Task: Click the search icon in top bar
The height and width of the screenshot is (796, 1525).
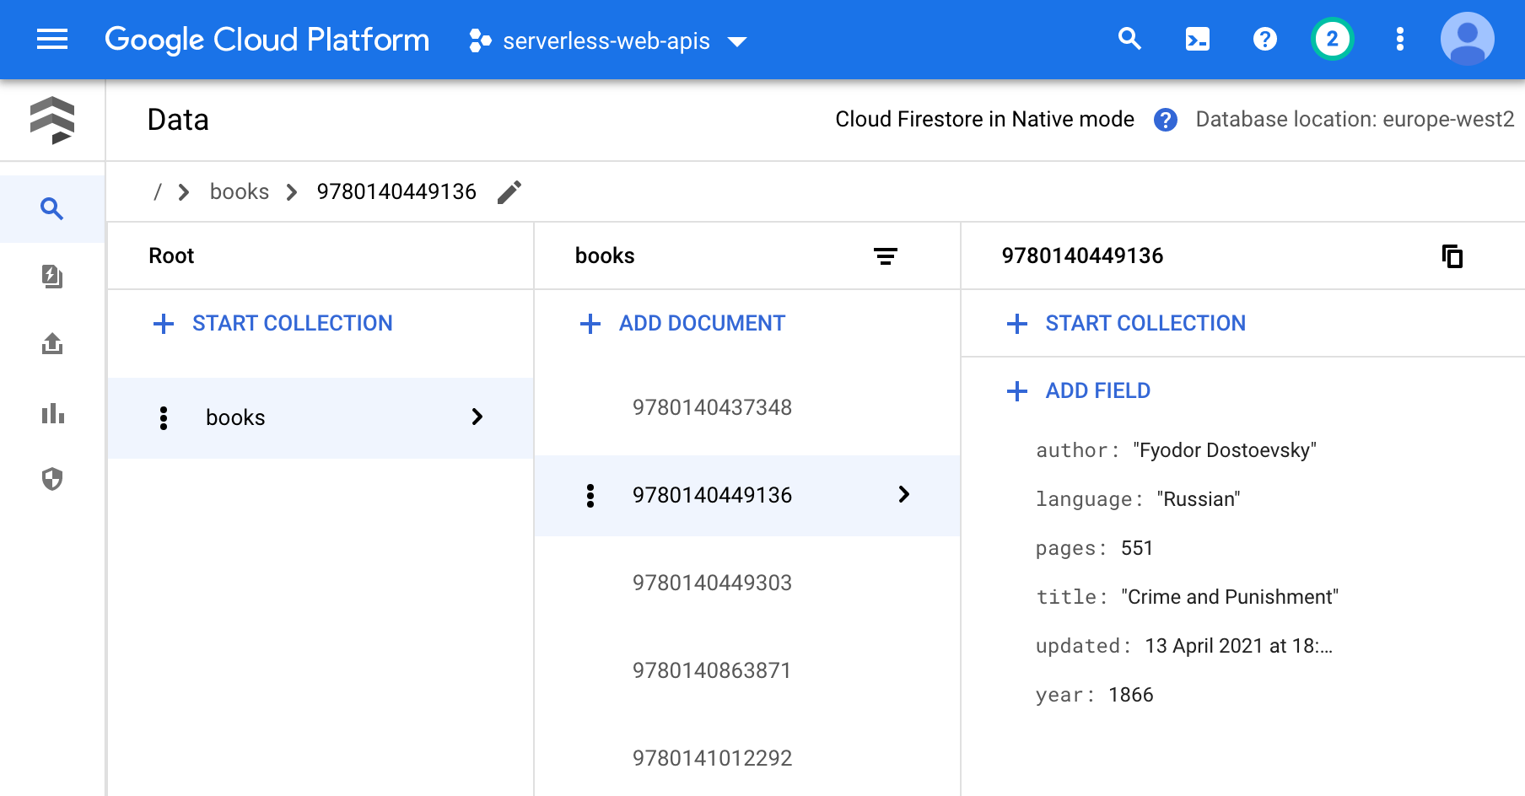Action: [x=1129, y=40]
